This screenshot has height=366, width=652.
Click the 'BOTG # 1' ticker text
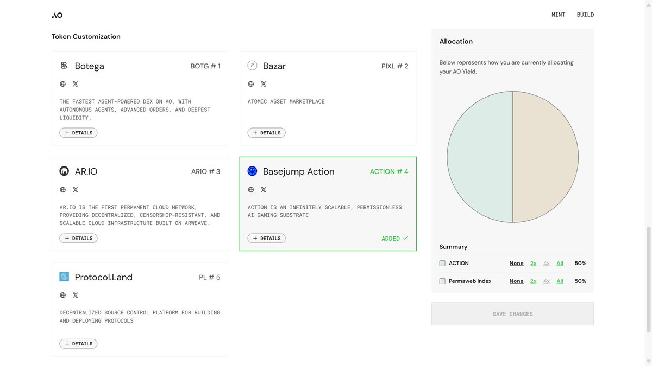pyautogui.click(x=205, y=66)
